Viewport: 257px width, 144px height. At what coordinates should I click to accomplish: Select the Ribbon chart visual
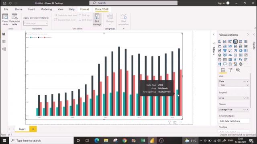[x=246, y=46]
